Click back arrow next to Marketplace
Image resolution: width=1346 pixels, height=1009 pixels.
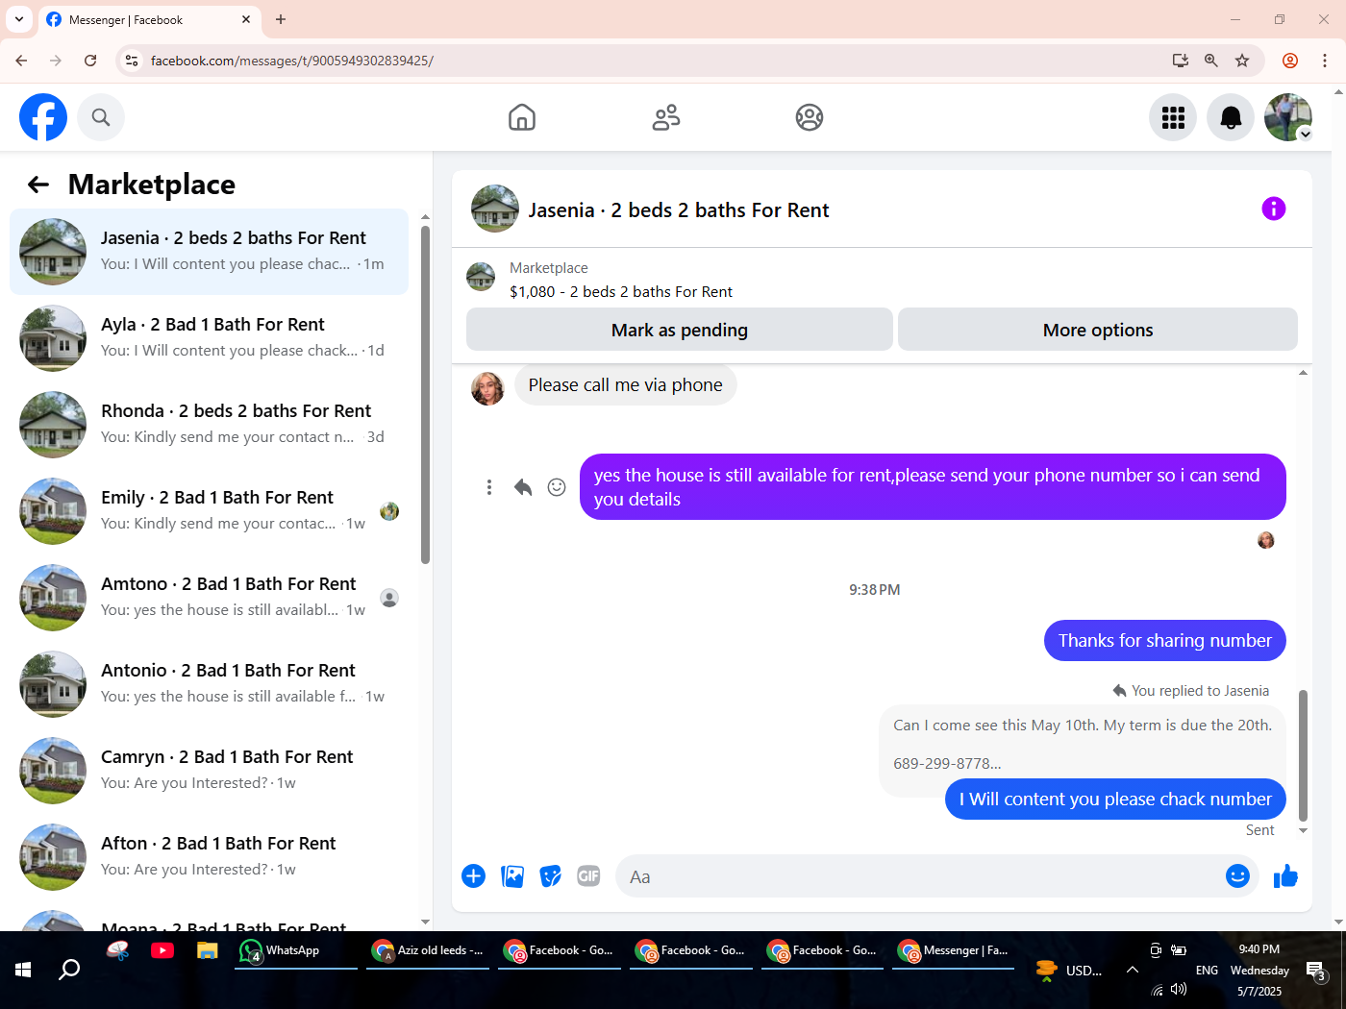click(38, 185)
